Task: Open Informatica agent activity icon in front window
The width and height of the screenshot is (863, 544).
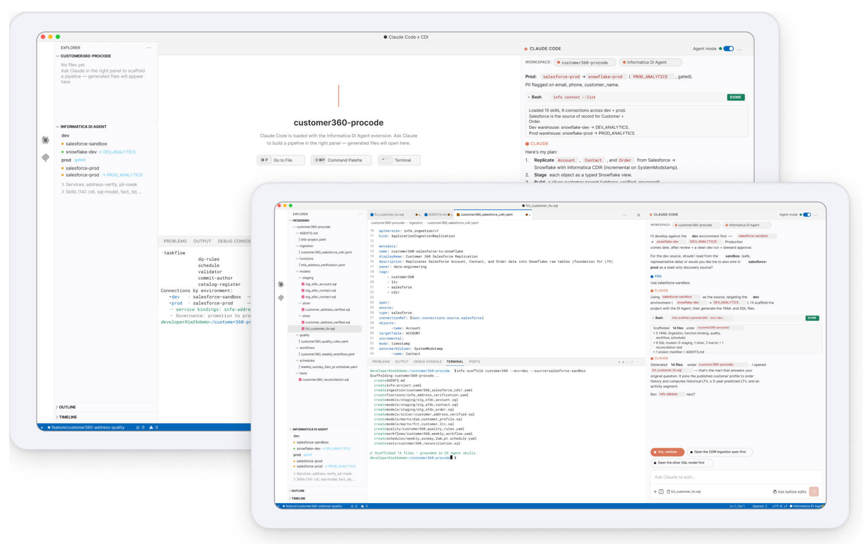Action: pos(281,298)
